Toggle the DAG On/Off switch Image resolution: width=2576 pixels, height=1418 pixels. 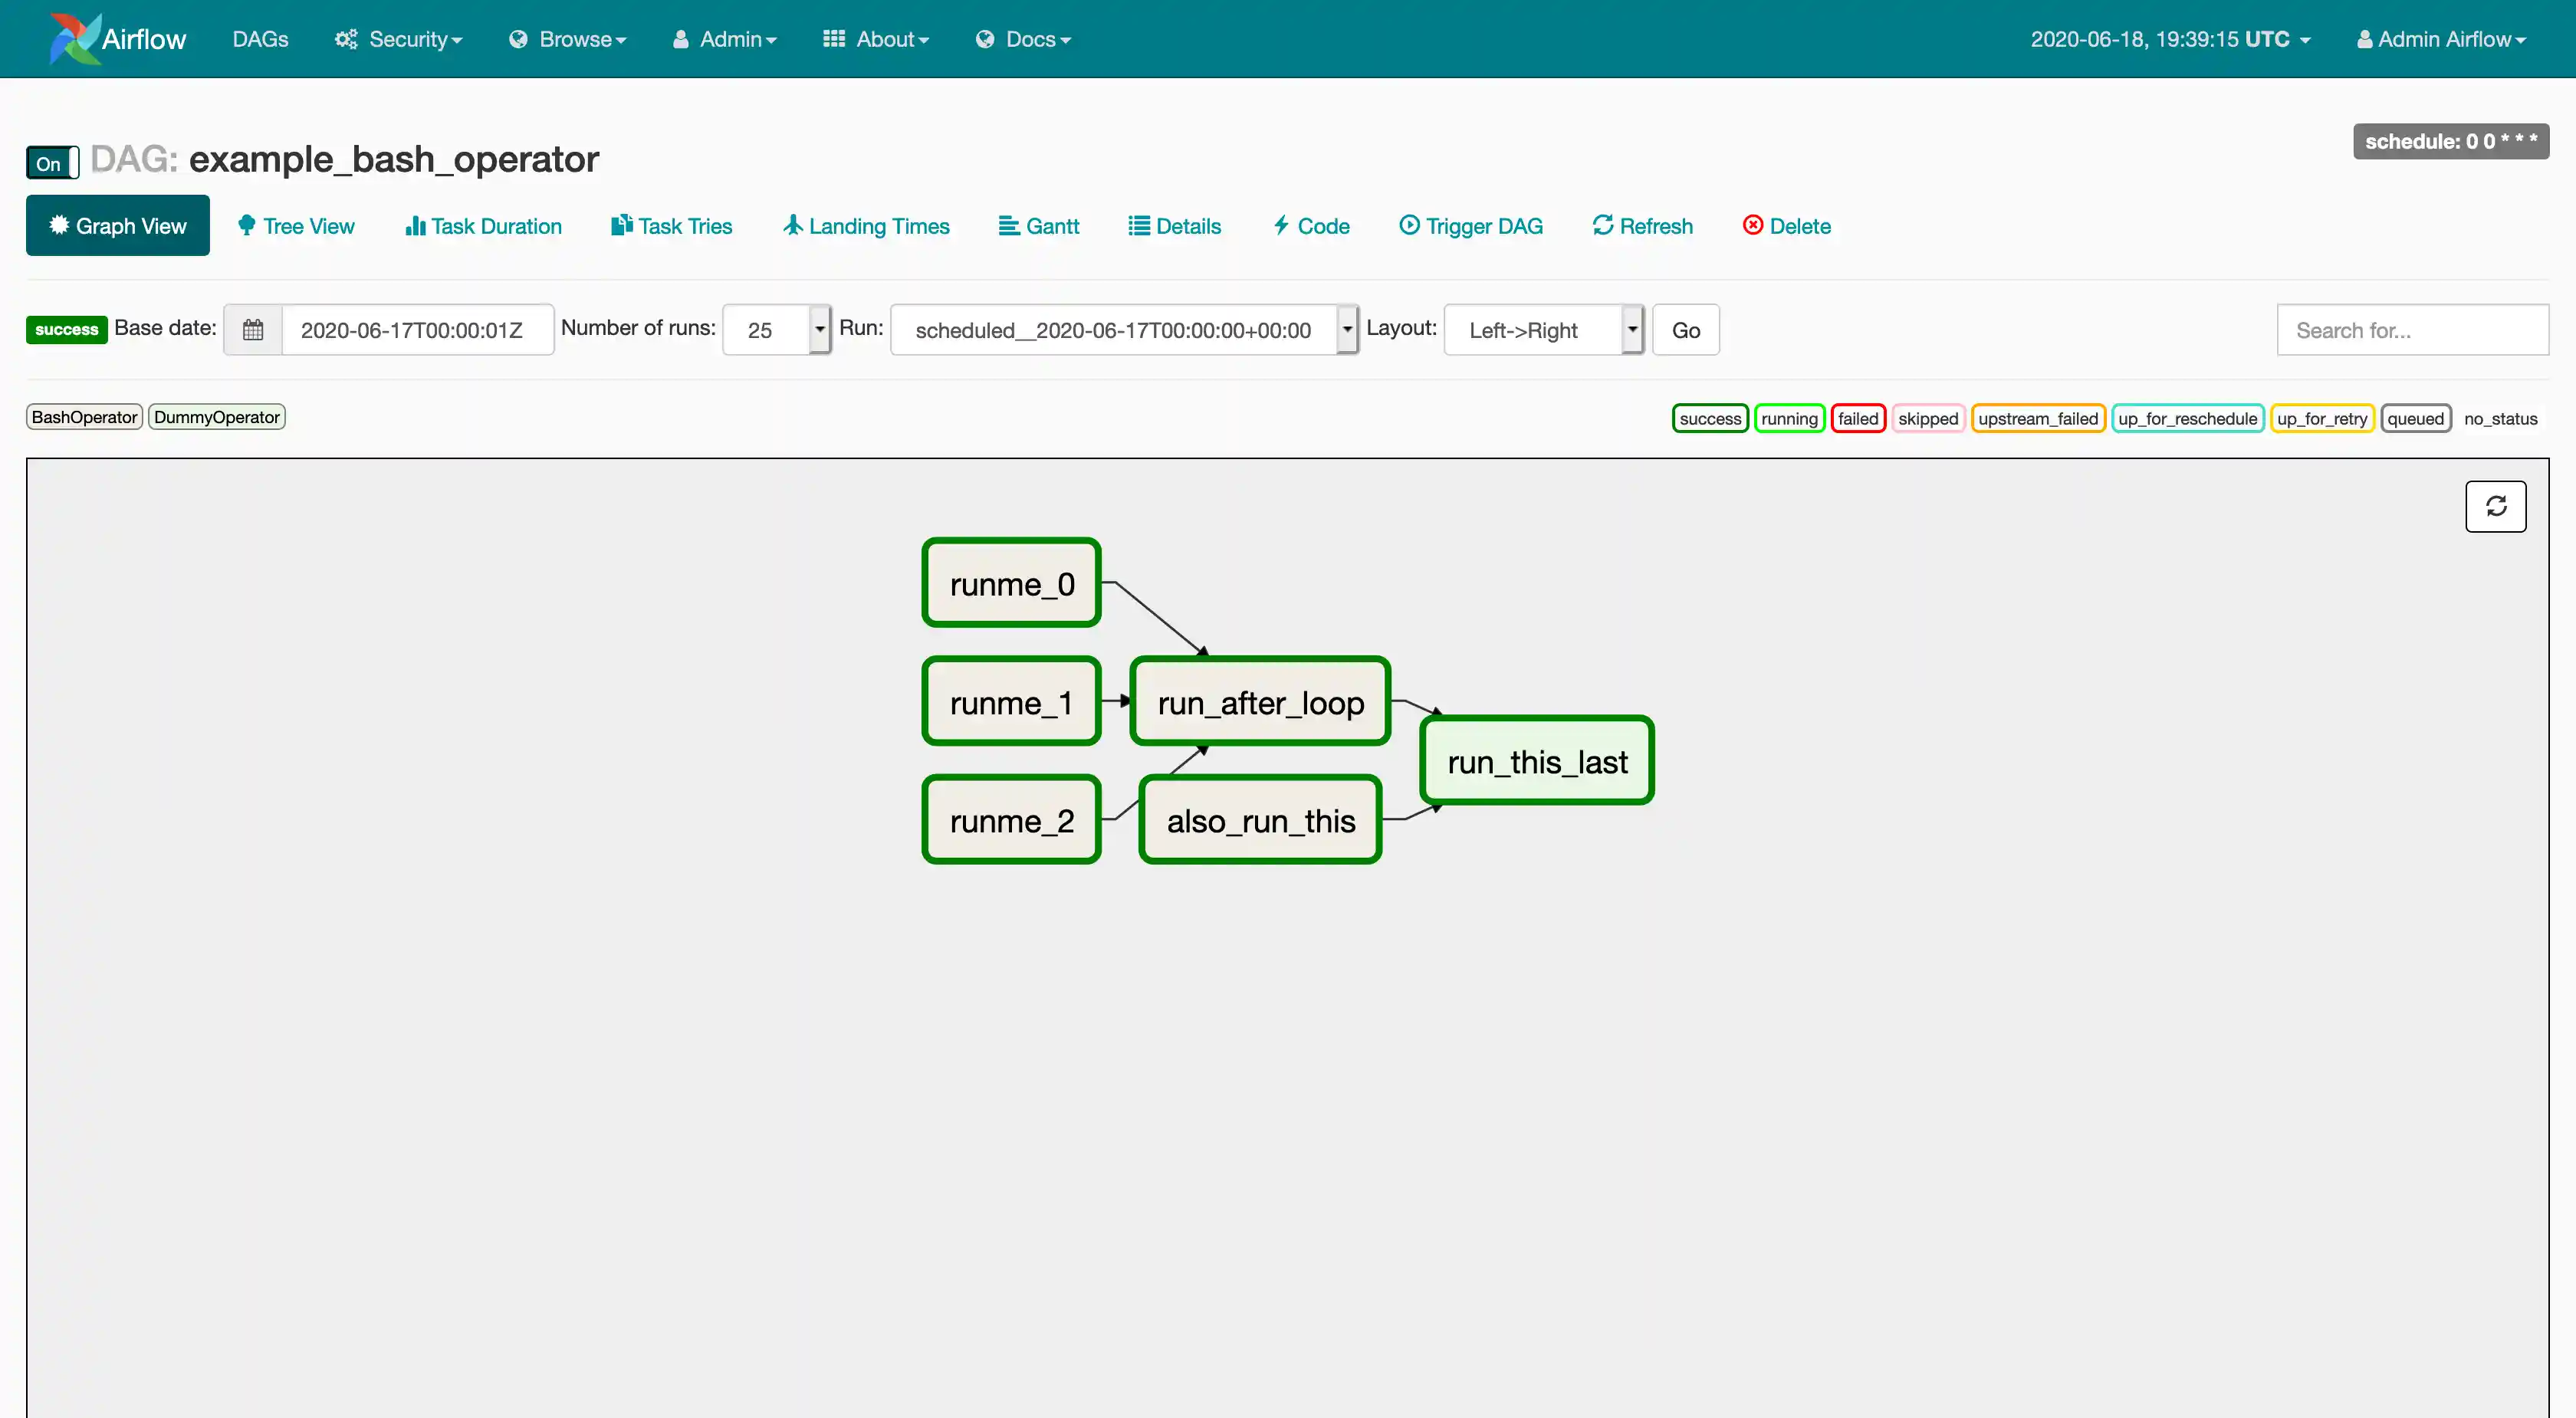click(x=52, y=163)
